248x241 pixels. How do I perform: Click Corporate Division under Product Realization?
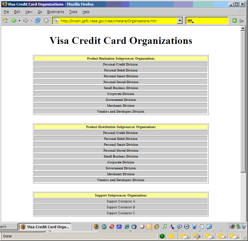(x=120, y=94)
